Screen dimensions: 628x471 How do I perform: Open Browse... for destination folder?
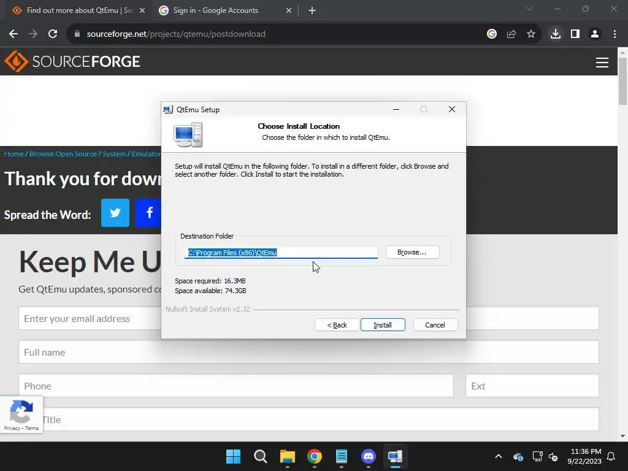click(412, 252)
